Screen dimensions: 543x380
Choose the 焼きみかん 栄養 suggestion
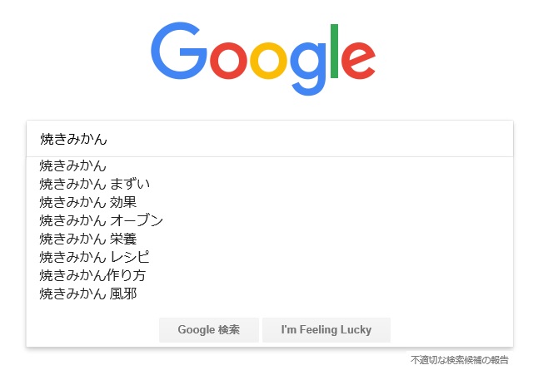click(x=87, y=239)
